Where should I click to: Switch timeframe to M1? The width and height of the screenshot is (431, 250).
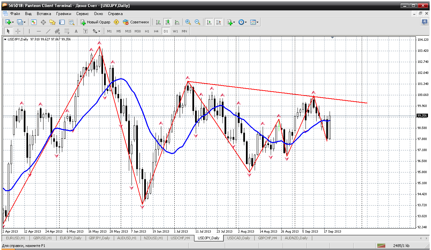pyautogui.click(x=109, y=31)
